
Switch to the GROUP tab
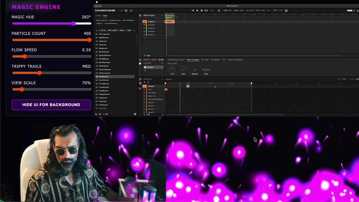click(x=154, y=60)
